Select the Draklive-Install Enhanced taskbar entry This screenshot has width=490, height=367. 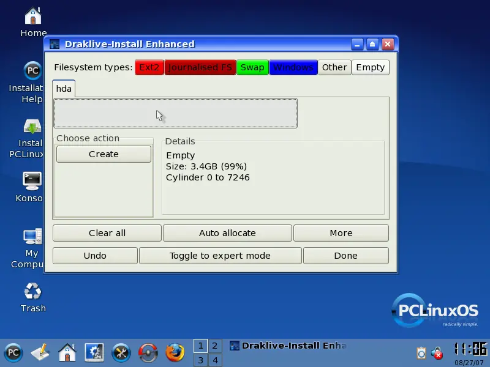point(288,346)
